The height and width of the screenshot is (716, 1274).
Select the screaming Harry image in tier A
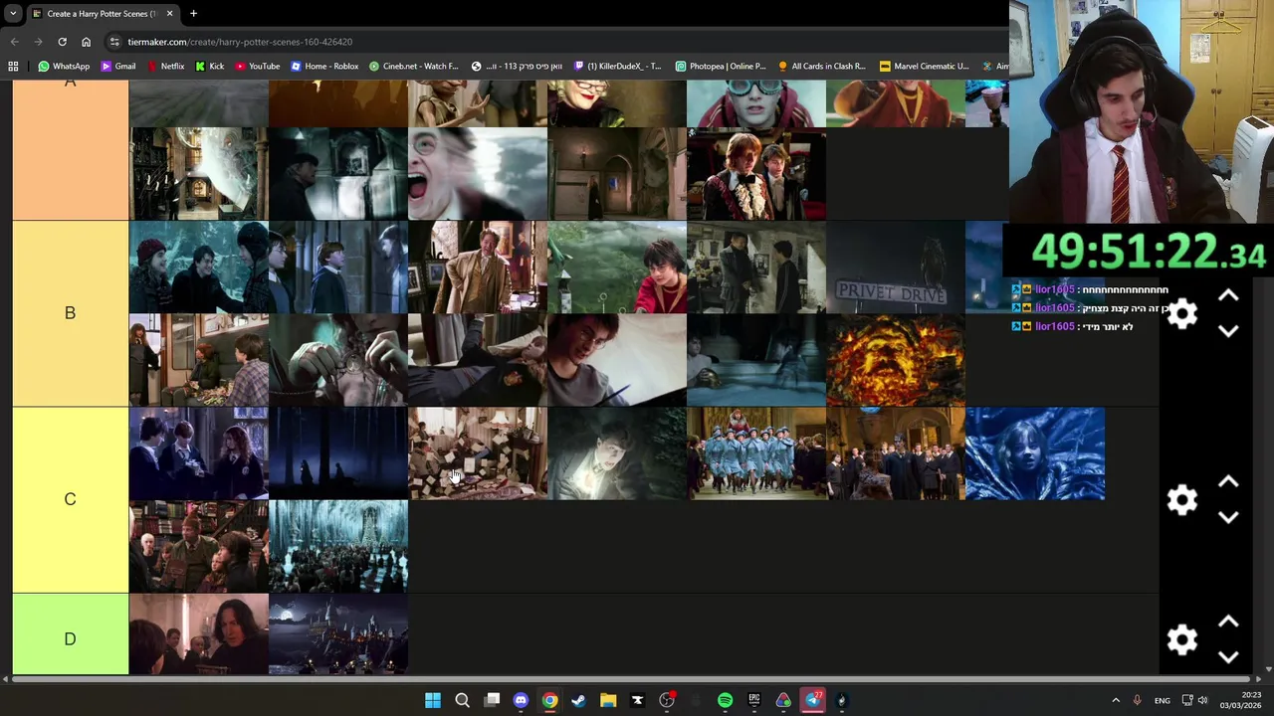478,174
